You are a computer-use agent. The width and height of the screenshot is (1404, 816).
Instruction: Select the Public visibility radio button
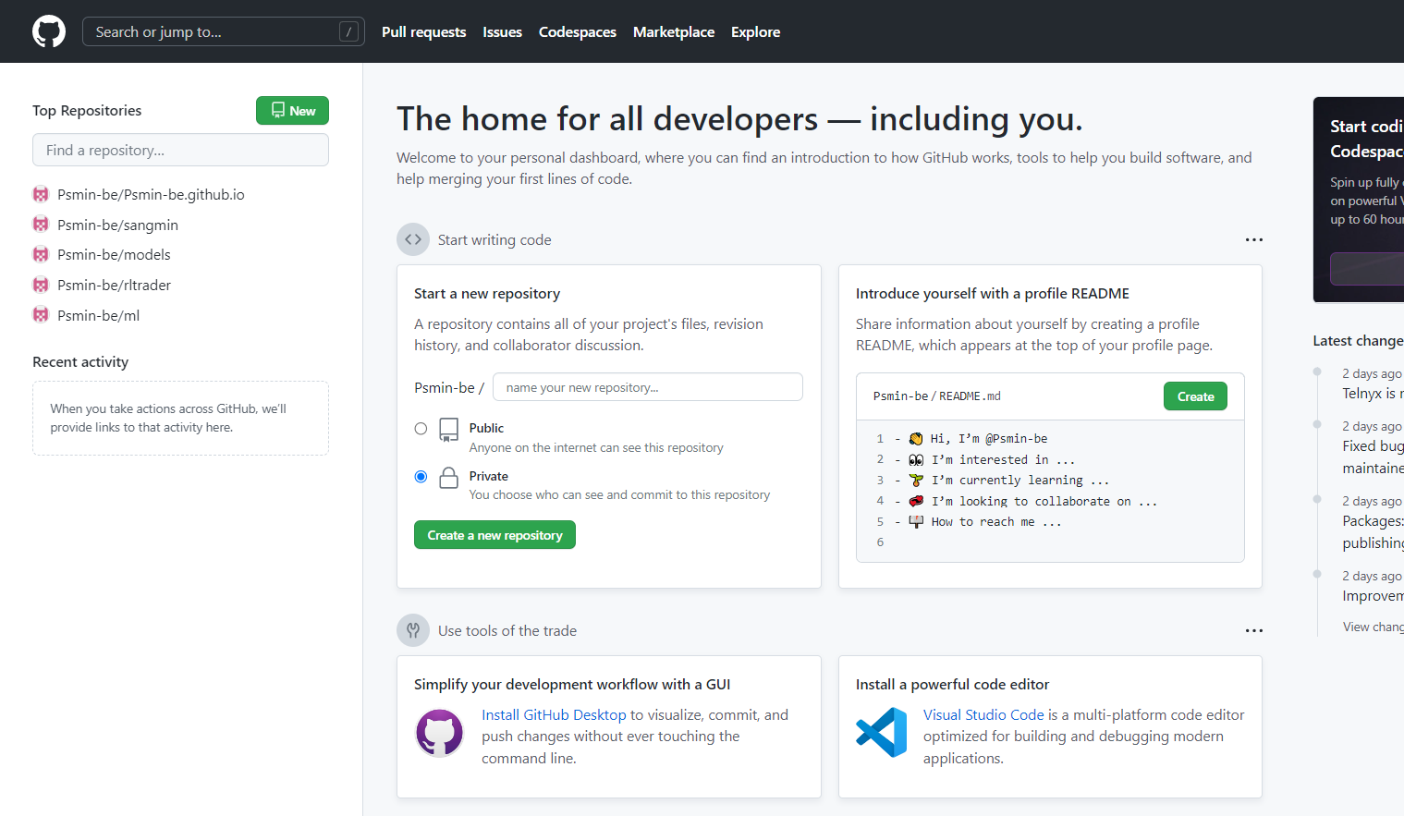click(421, 429)
